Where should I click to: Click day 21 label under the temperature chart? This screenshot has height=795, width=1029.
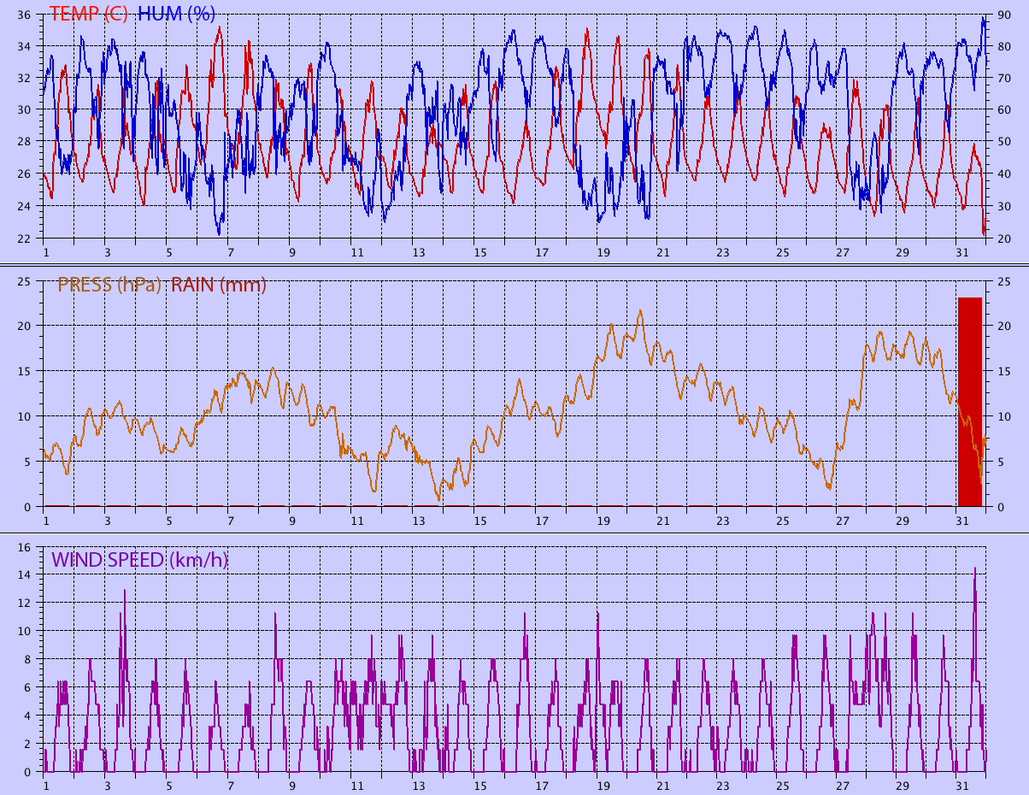(x=662, y=253)
